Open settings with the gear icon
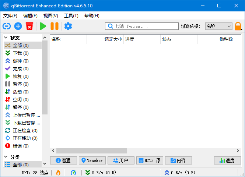This screenshot has height=177, width=245. click(x=68, y=26)
